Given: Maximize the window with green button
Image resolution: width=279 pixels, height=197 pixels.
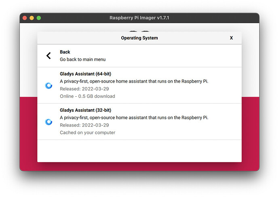Looking at the screenshot, I should tap(39, 18).
